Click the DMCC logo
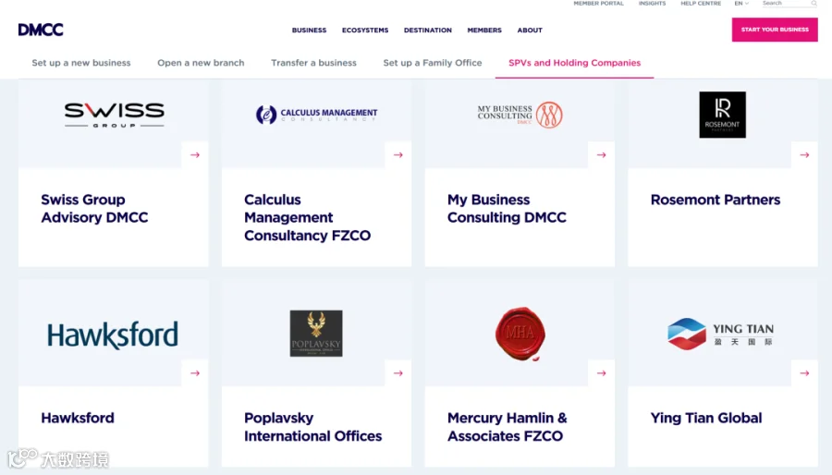The width and height of the screenshot is (832, 475). [x=41, y=30]
